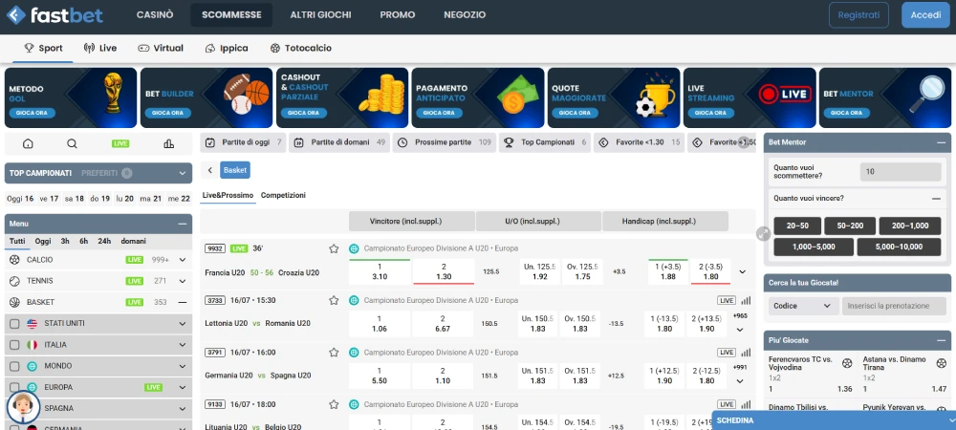
Task: Click the Inserisci la prenotazione field
Action: pyautogui.click(x=894, y=306)
